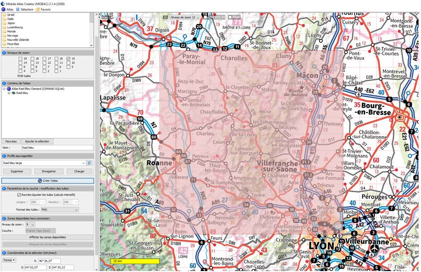Viewport: 421px width, 272px height.
Task: Click the MOBAC application icon in the title bar
Action: [3, 3]
